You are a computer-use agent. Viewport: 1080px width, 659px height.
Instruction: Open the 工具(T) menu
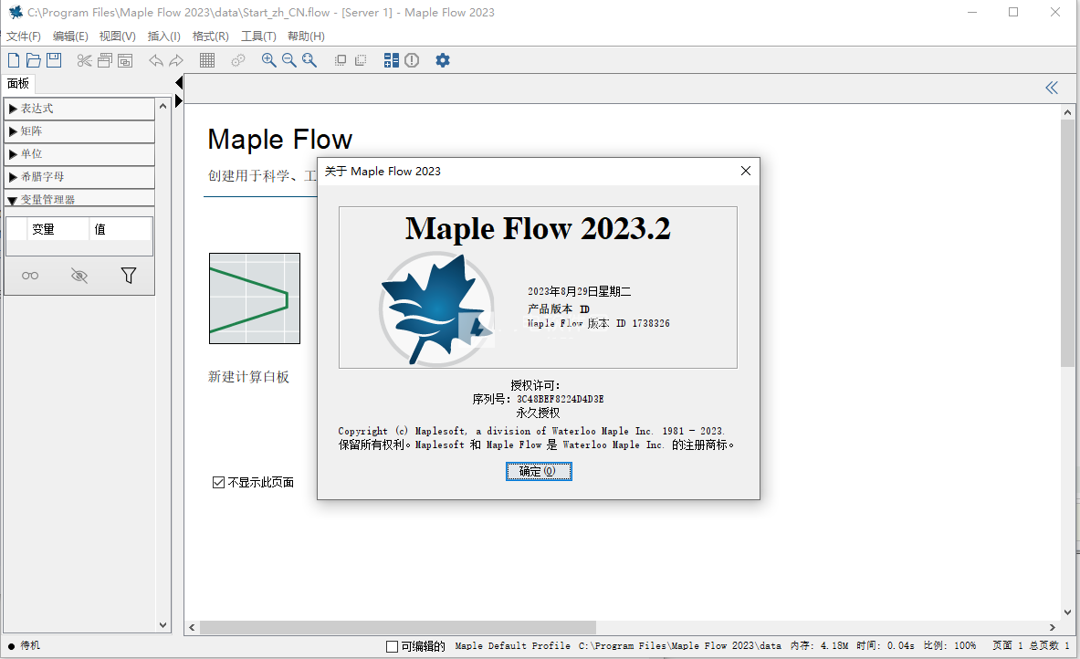[258, 36]
